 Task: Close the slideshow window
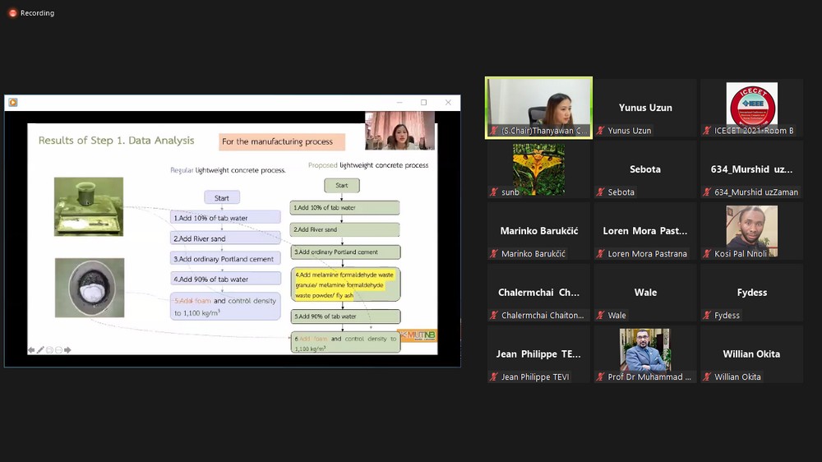[448, 103]
